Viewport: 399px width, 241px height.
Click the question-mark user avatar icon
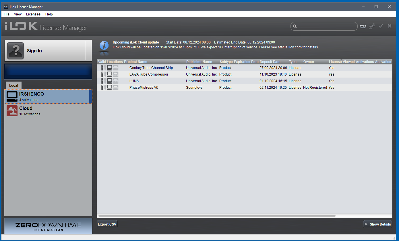coord(16,51)
